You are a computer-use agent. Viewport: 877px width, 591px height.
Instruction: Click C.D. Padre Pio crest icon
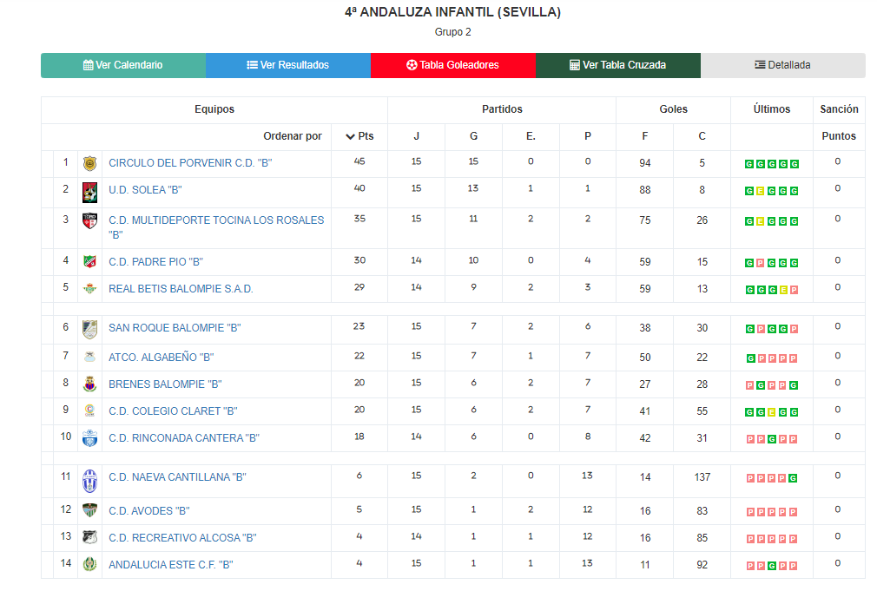89,262
